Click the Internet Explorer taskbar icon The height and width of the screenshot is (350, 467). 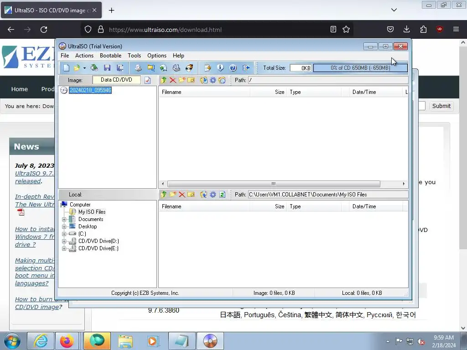(x=41, y=341)
